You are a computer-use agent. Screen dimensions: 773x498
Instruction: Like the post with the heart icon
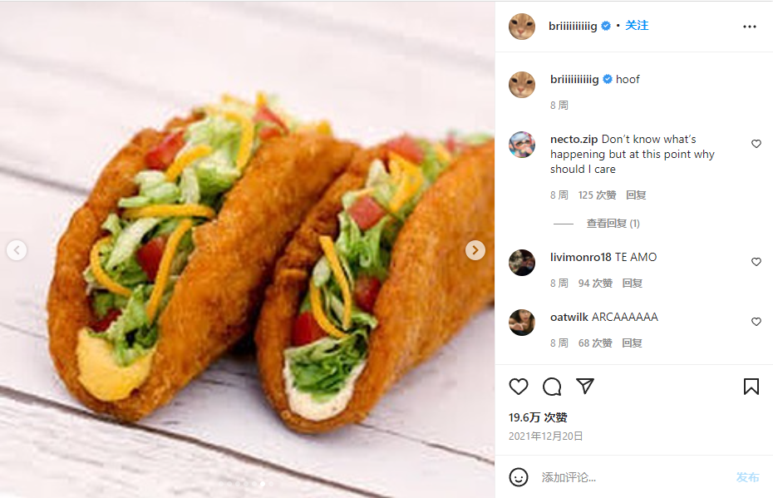click(519, 387)
